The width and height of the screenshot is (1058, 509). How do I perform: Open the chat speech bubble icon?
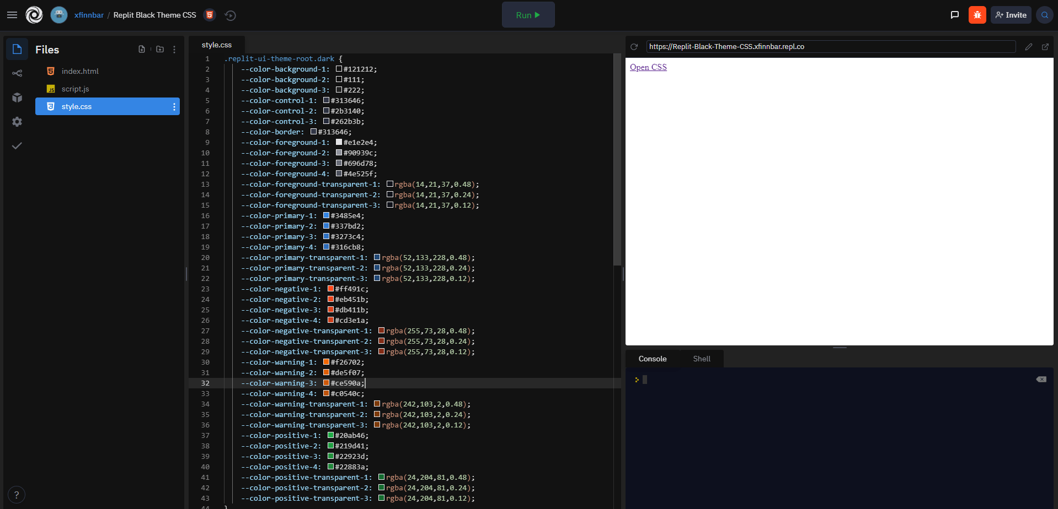[x=955, y=15]
